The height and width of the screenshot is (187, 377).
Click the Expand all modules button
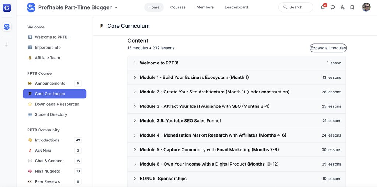point(328,48)
